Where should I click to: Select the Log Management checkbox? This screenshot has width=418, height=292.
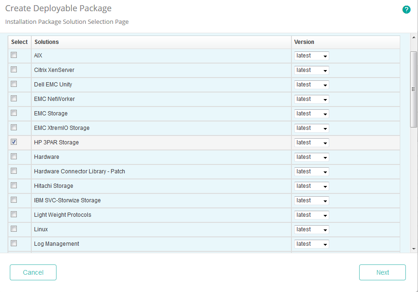pyautogui.click(x=14, y=243)
